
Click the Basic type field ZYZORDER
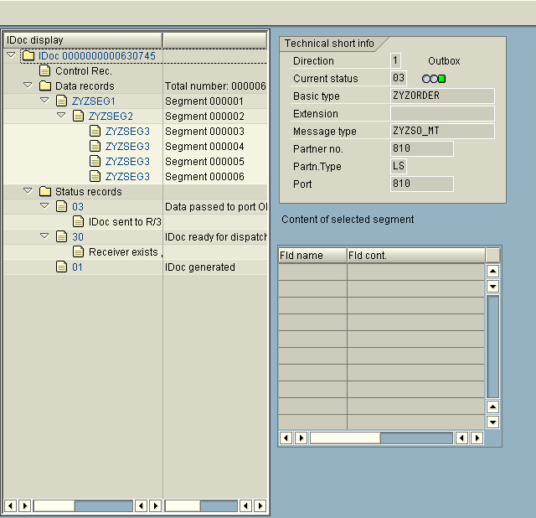click(441, 96)
